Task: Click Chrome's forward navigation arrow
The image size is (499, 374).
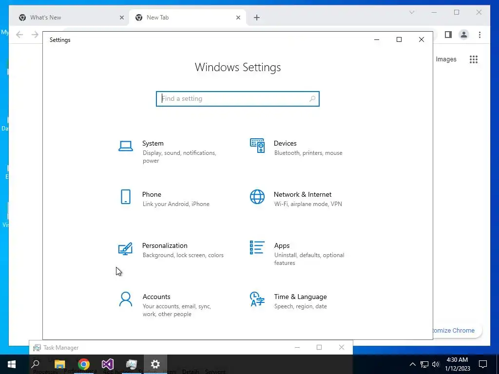Action: pyautogui.click(x=35, y=35)
